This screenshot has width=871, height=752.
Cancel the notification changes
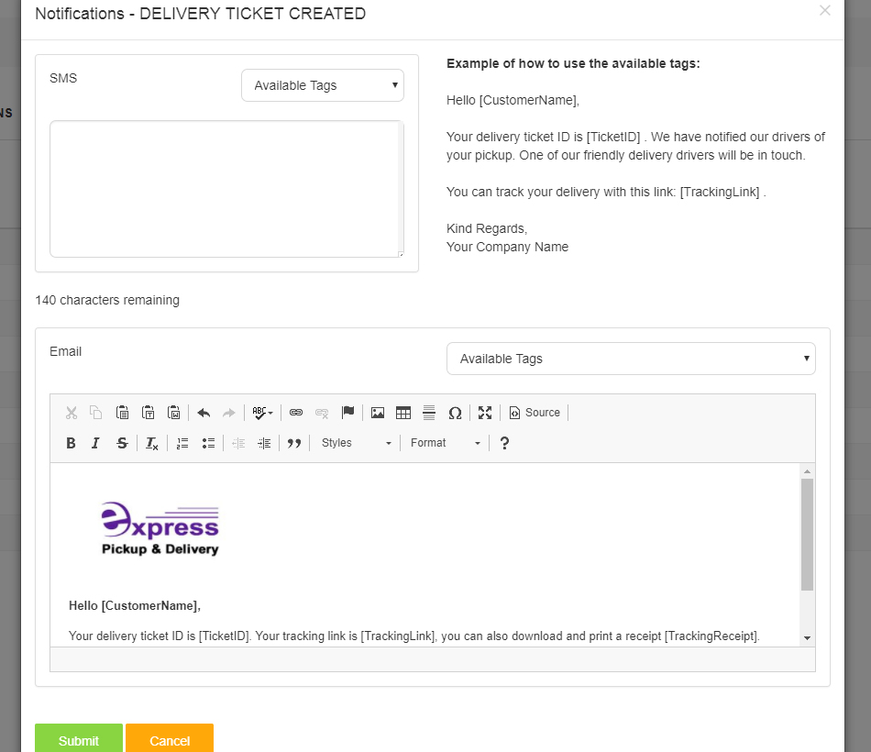click(x=170, y=739)
